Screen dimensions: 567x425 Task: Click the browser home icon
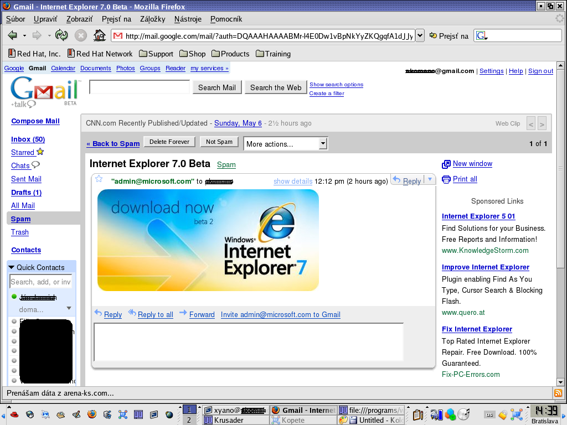[x=100, y=35]
